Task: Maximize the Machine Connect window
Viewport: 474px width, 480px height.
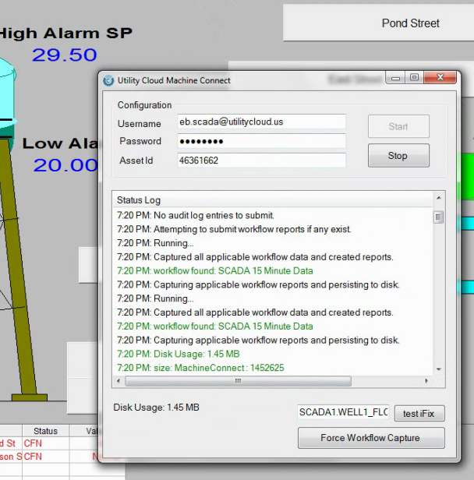Action: coord(414,78)
